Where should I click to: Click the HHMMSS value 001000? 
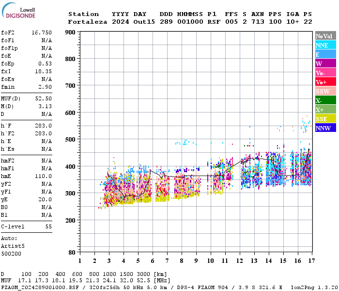click(x=190, y=22)
